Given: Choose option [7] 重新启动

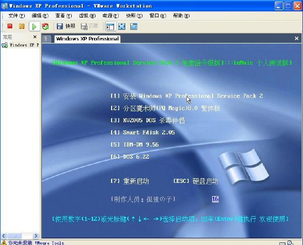Looking at the screenshot, I should coord(130,181).
